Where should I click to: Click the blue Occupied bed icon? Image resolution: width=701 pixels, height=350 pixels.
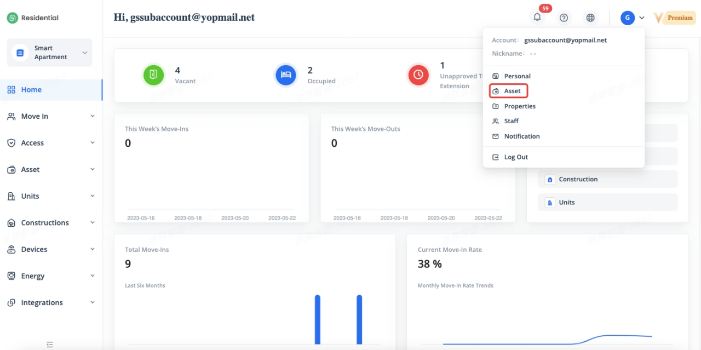(285, 75)
